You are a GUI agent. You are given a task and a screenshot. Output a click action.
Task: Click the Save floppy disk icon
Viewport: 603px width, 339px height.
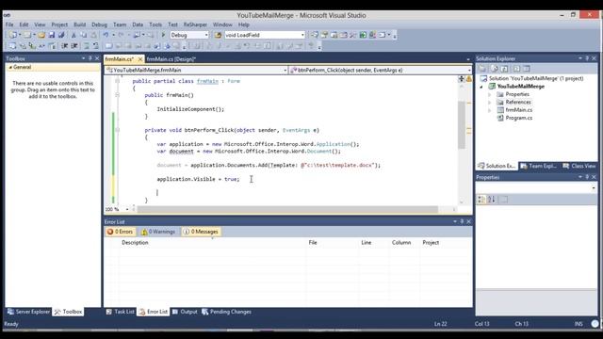click(x=51, y=35)
